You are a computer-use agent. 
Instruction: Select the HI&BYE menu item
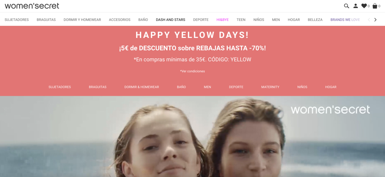(x=222, y=20)
